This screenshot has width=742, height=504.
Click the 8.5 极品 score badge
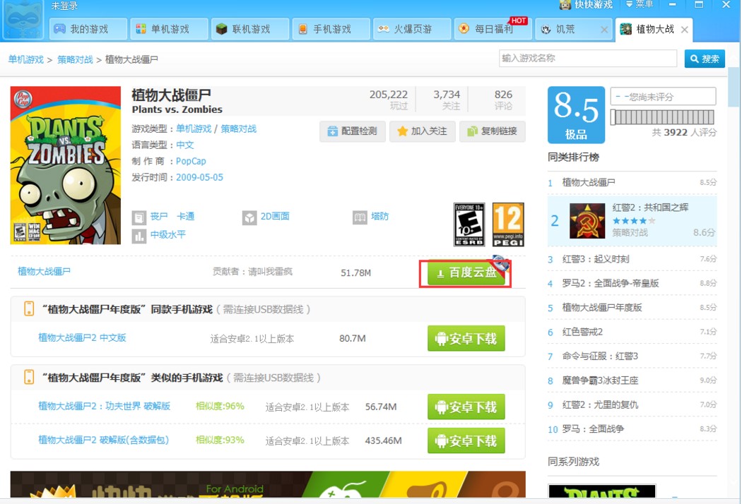point(576,115)
